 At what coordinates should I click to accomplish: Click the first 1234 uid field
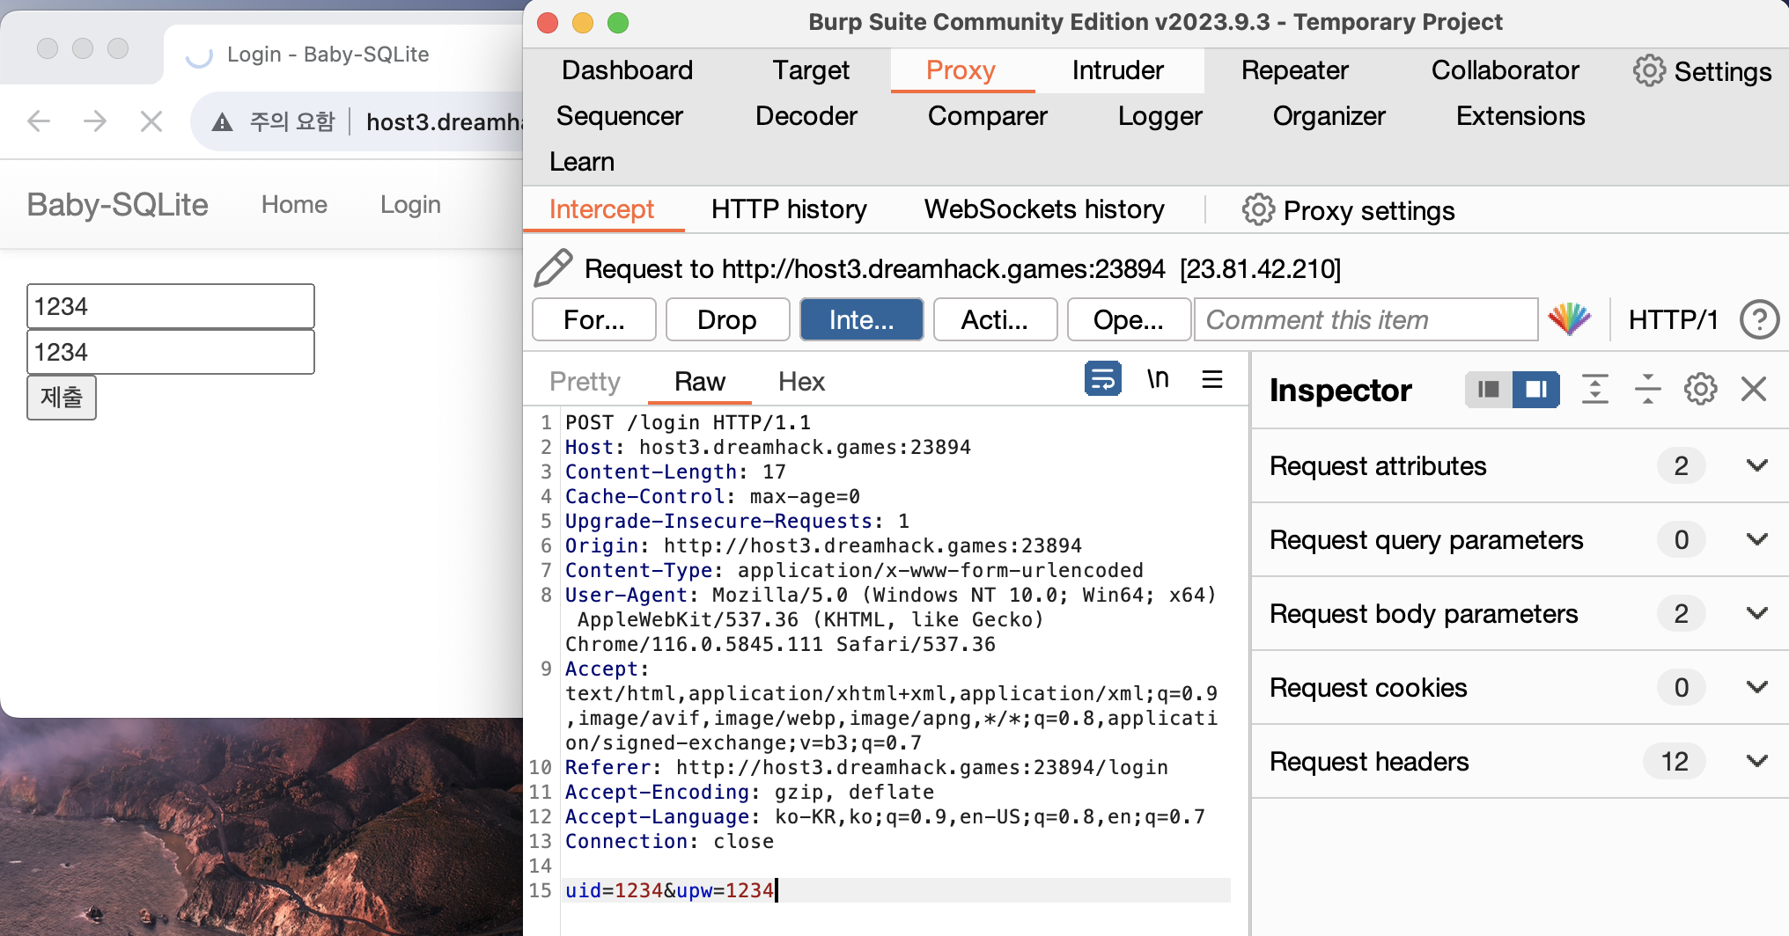click(171, 306)
